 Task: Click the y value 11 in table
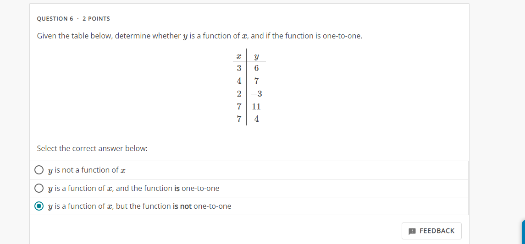[x=256, y=107]
